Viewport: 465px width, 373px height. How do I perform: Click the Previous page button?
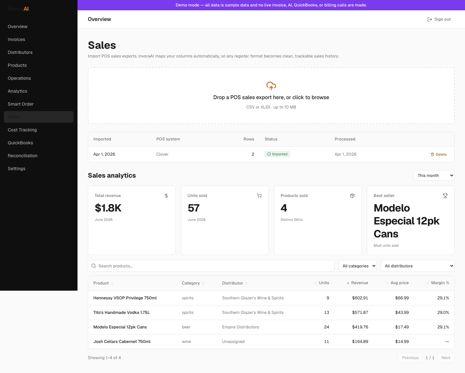[x=410, y=357]
